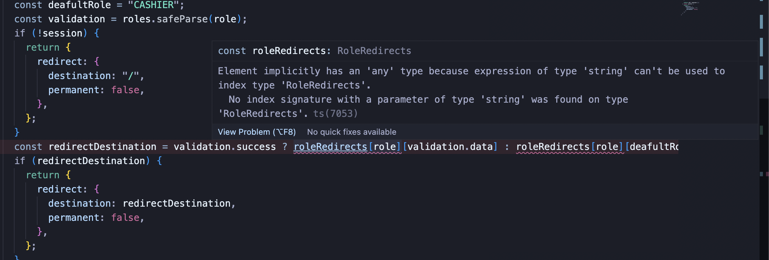Click the RoleRedirects type name in hover header
Image resolution: width=769 pixels, height=260 pixels.
pyautogui.click(x=374, y=51)
